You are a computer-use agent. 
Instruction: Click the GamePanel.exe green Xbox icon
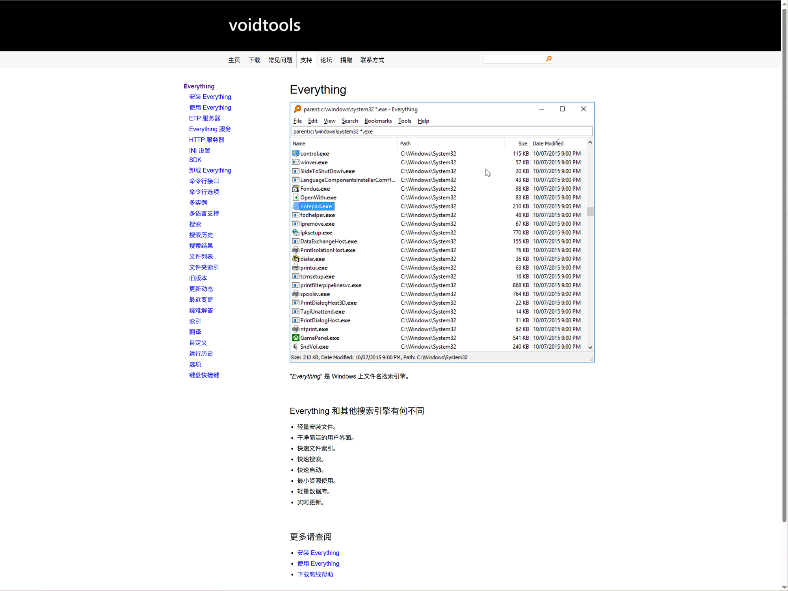tap(296, 338)
